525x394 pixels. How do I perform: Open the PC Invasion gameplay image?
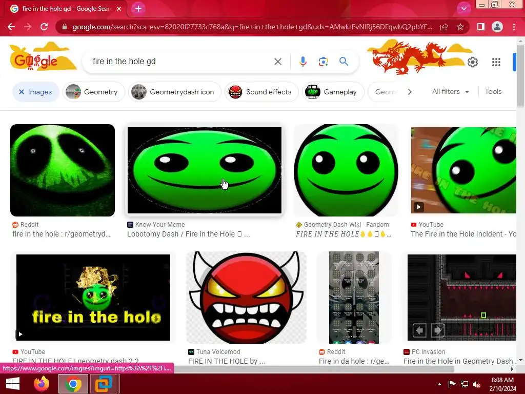[462, 298]
